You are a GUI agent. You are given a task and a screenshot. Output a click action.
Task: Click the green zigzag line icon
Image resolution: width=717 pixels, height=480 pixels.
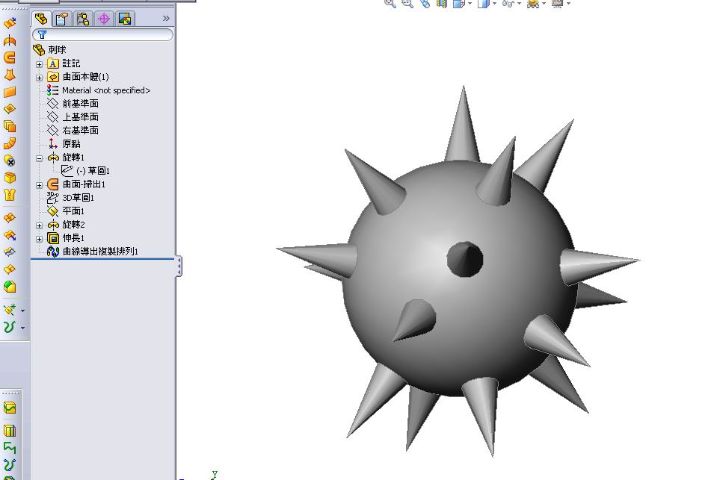[10, 448]
